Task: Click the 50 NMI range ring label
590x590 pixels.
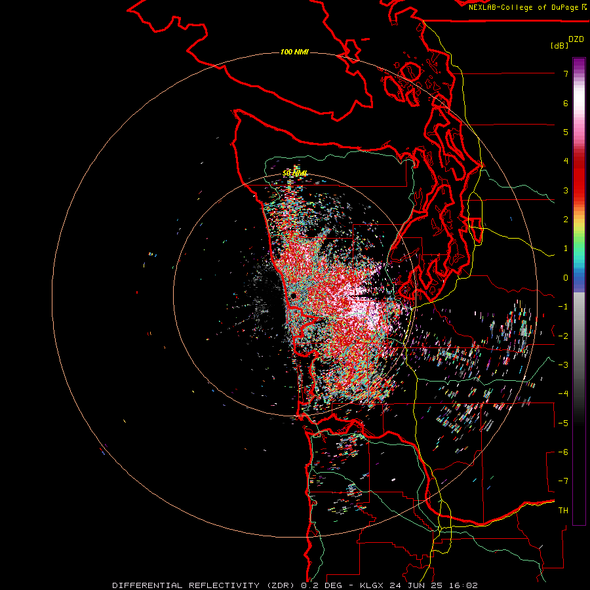Action: pos(294,173)
